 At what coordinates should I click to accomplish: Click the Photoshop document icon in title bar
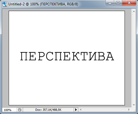pos(4,4)
